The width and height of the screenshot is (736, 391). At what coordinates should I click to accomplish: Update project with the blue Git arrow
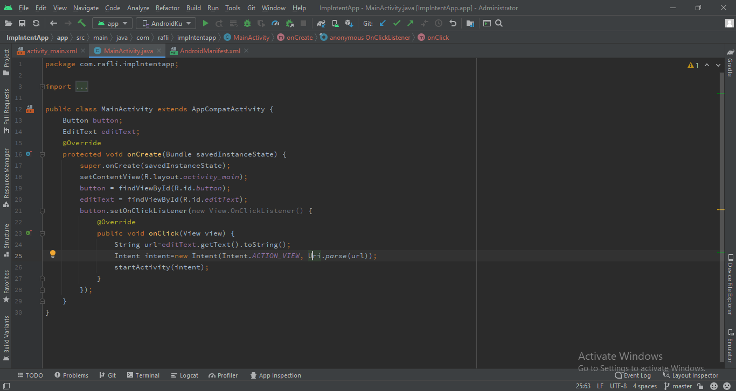pyautogui.click(x=383, y=23)
